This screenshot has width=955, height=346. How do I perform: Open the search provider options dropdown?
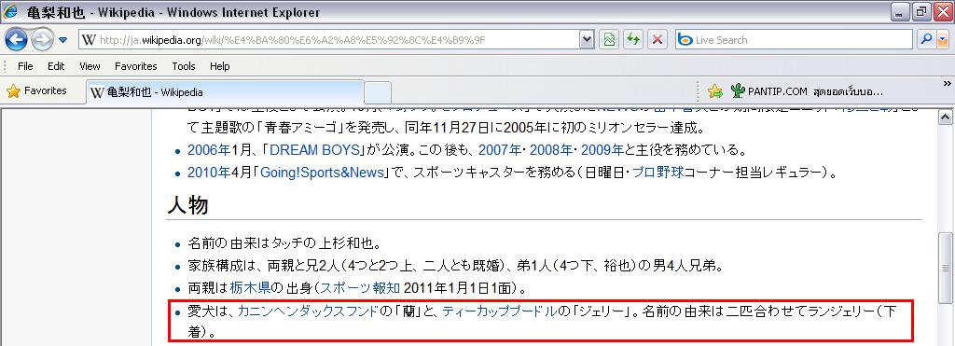click(x=943, y=40)
